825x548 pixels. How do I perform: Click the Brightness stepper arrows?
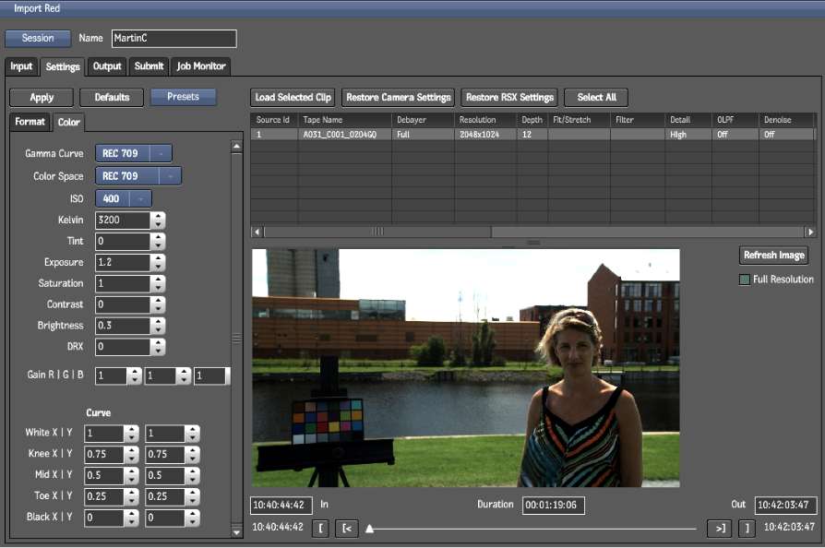tap(158, 326)
